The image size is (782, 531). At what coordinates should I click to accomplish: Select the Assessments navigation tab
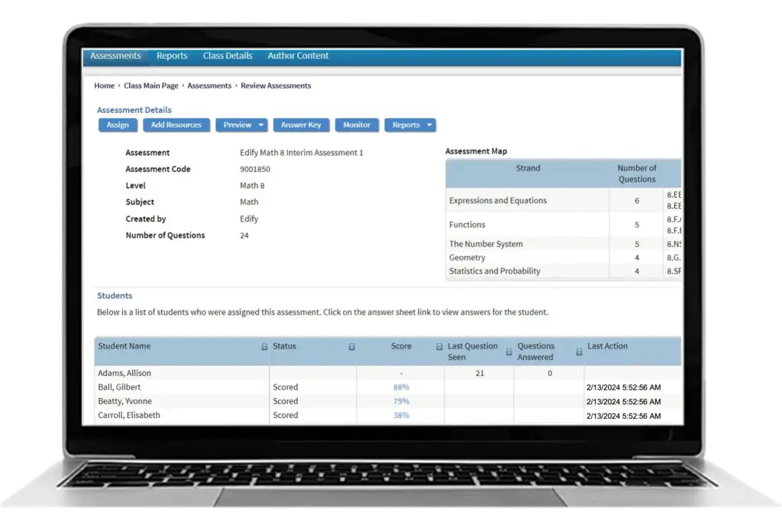[115, 55]
